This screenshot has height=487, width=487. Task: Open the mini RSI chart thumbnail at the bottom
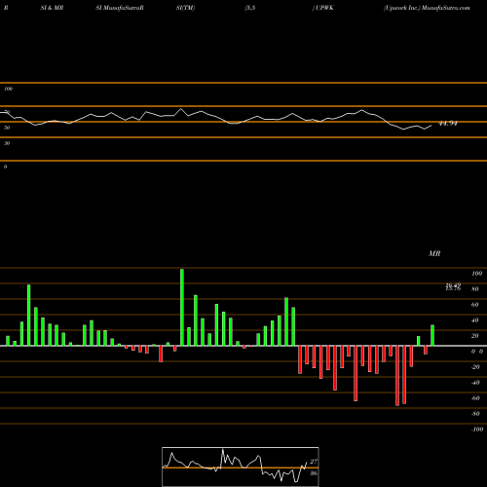tap(241, 467)
